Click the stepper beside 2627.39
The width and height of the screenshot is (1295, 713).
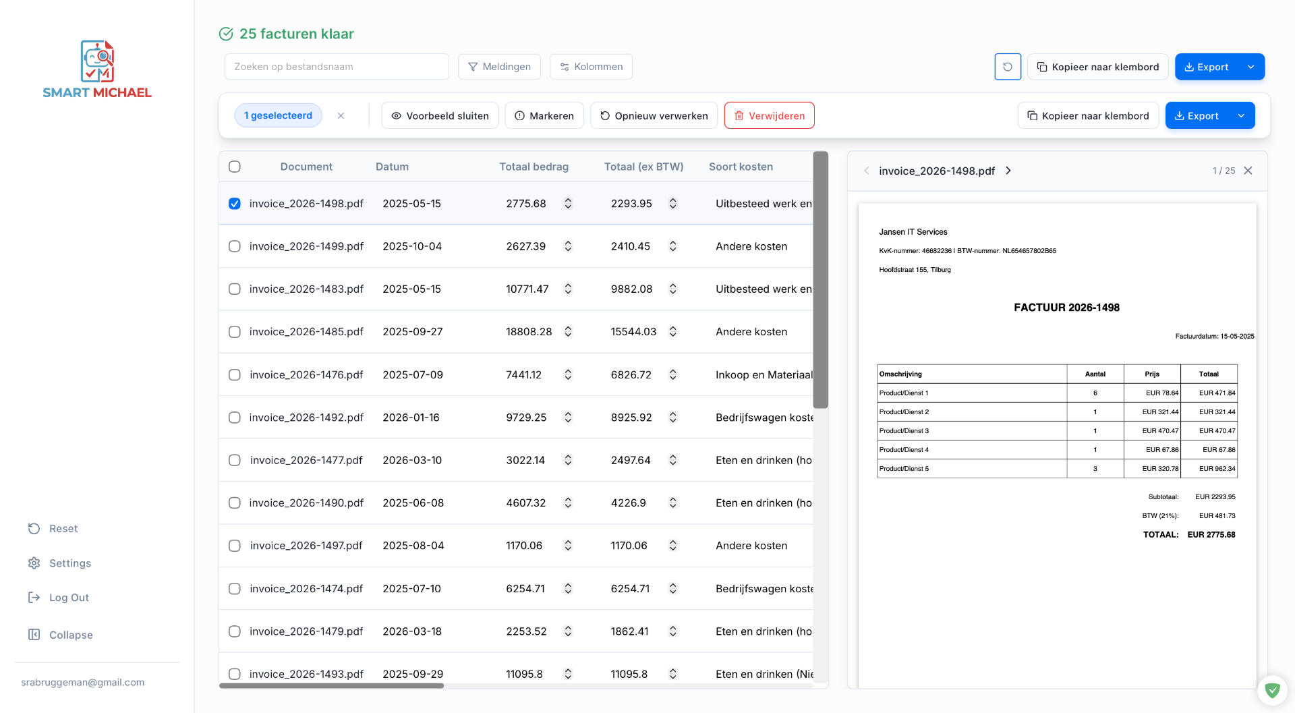pyautogui.click(x=568, y=246)
